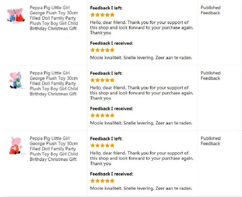Open first Peppa Pig product title link
The image size is (242, 197).
tap(54, 18)
